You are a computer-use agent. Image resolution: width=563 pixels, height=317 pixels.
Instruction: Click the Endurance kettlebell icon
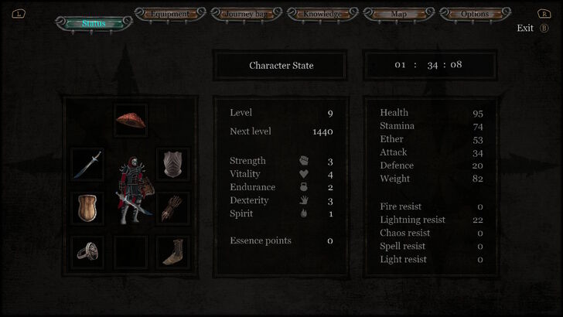[304, 187]
